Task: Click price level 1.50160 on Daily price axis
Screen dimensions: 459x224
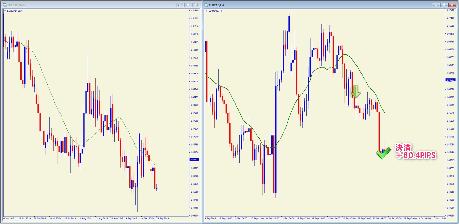Action: click(195, 50)
